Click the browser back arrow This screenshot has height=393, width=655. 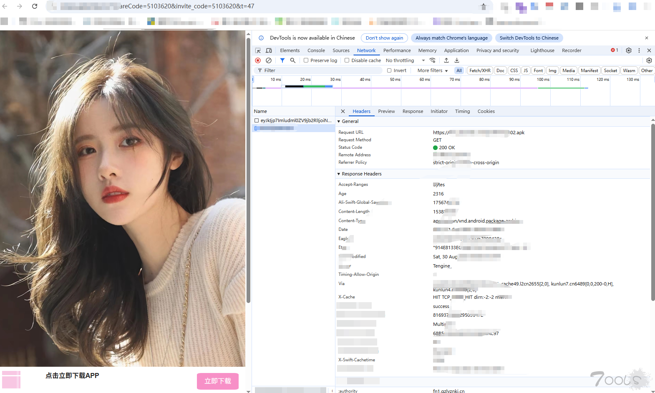(5, 6)
